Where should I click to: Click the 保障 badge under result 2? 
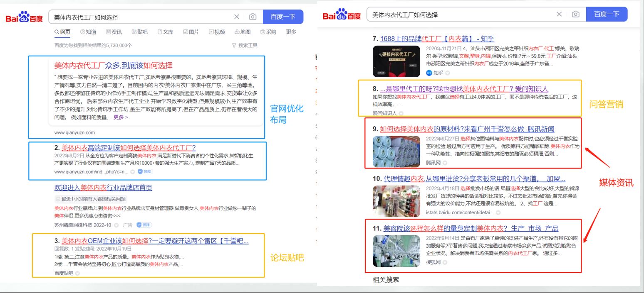[144, 171]
